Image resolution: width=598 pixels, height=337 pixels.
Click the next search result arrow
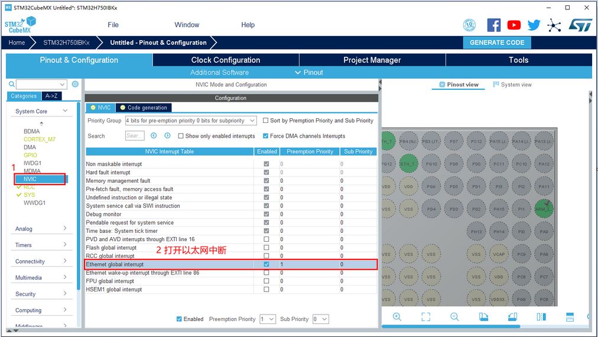coord(167,136)
